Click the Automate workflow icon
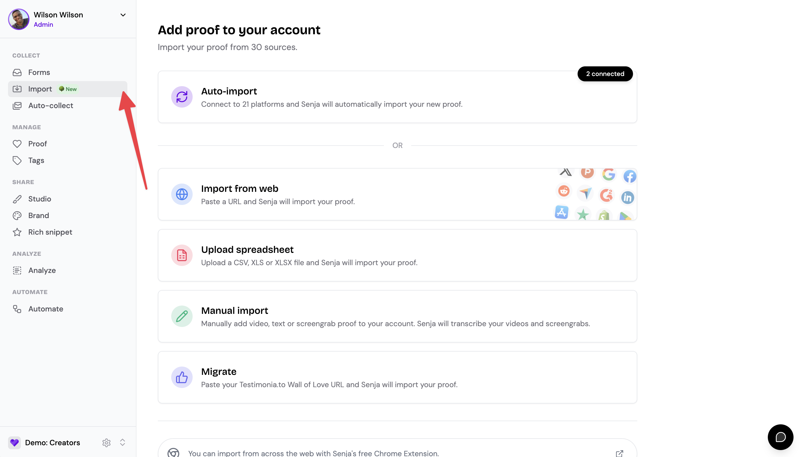The width and height of the screenshot is (801, 457). coord(17,309)
